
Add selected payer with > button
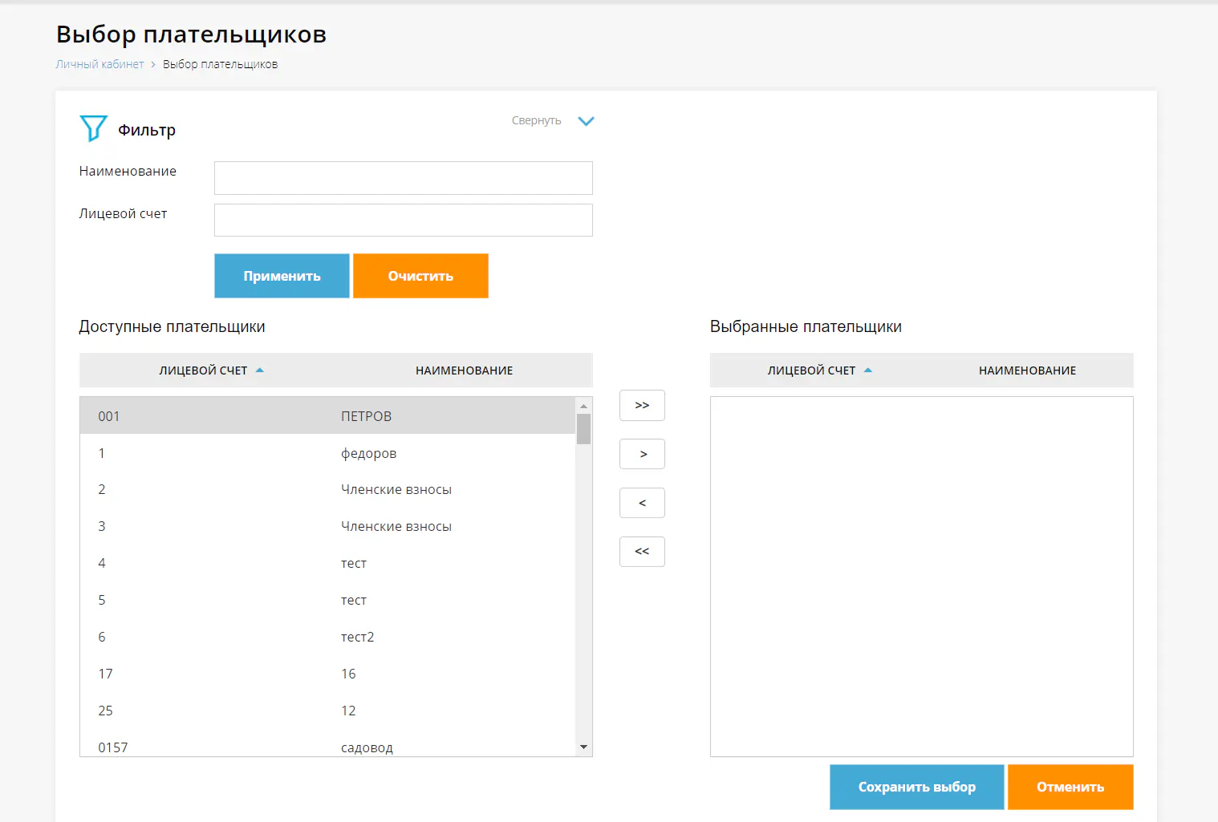[642, 455]
